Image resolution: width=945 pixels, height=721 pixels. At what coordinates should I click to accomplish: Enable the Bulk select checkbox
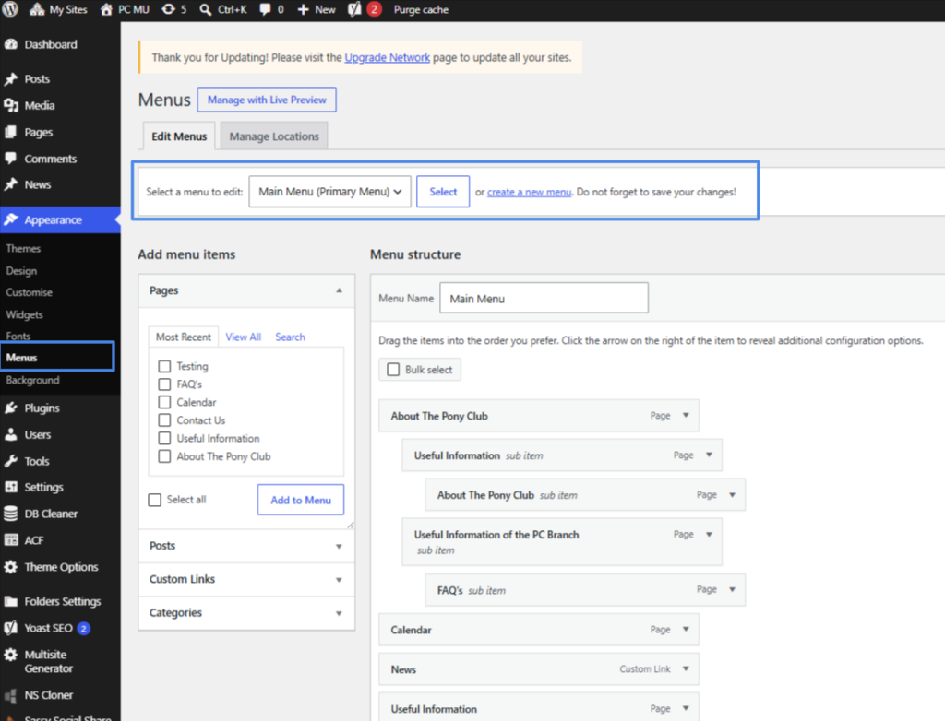tap(393, 369)
